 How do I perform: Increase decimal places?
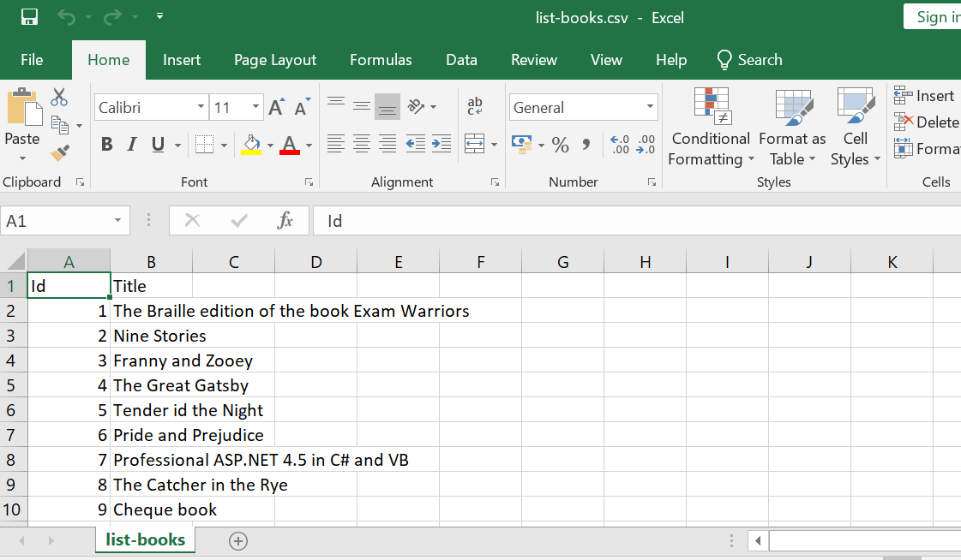pos(620,145)
